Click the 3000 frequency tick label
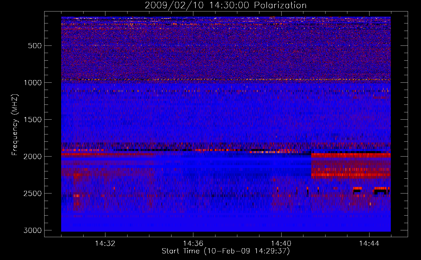This screenshot has height=260, width=421. (33, 230)
